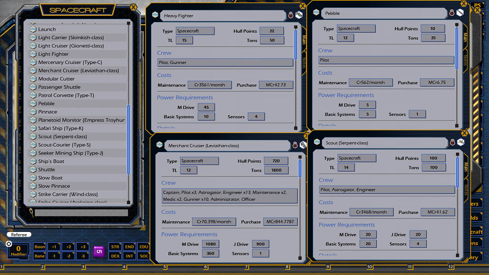This screenshot has width=489, height=275.
Task: Toggle the lock on the Merchant Cruiser window
Action: pos(295,145)
